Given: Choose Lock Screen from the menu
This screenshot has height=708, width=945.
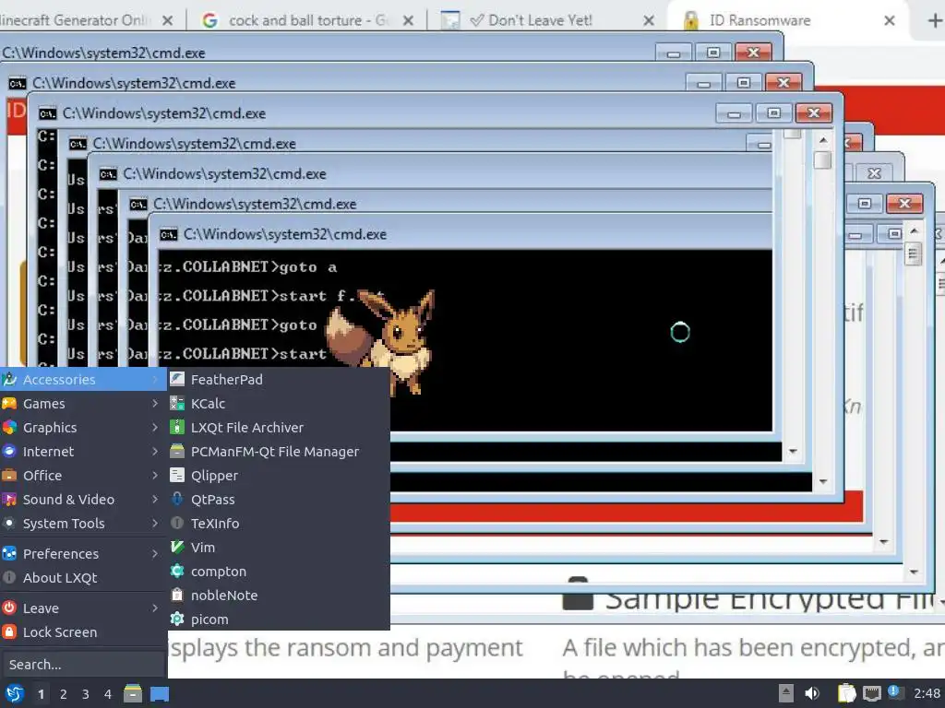Looking at the screenshot, I should [x=83, y=632].
